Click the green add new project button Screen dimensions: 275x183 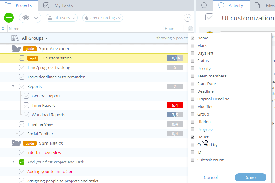click(x=9, y=18)
